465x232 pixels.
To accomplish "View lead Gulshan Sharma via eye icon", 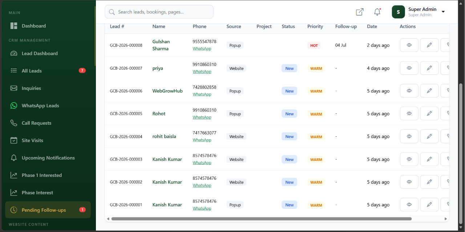I will (x=409, y=45).
